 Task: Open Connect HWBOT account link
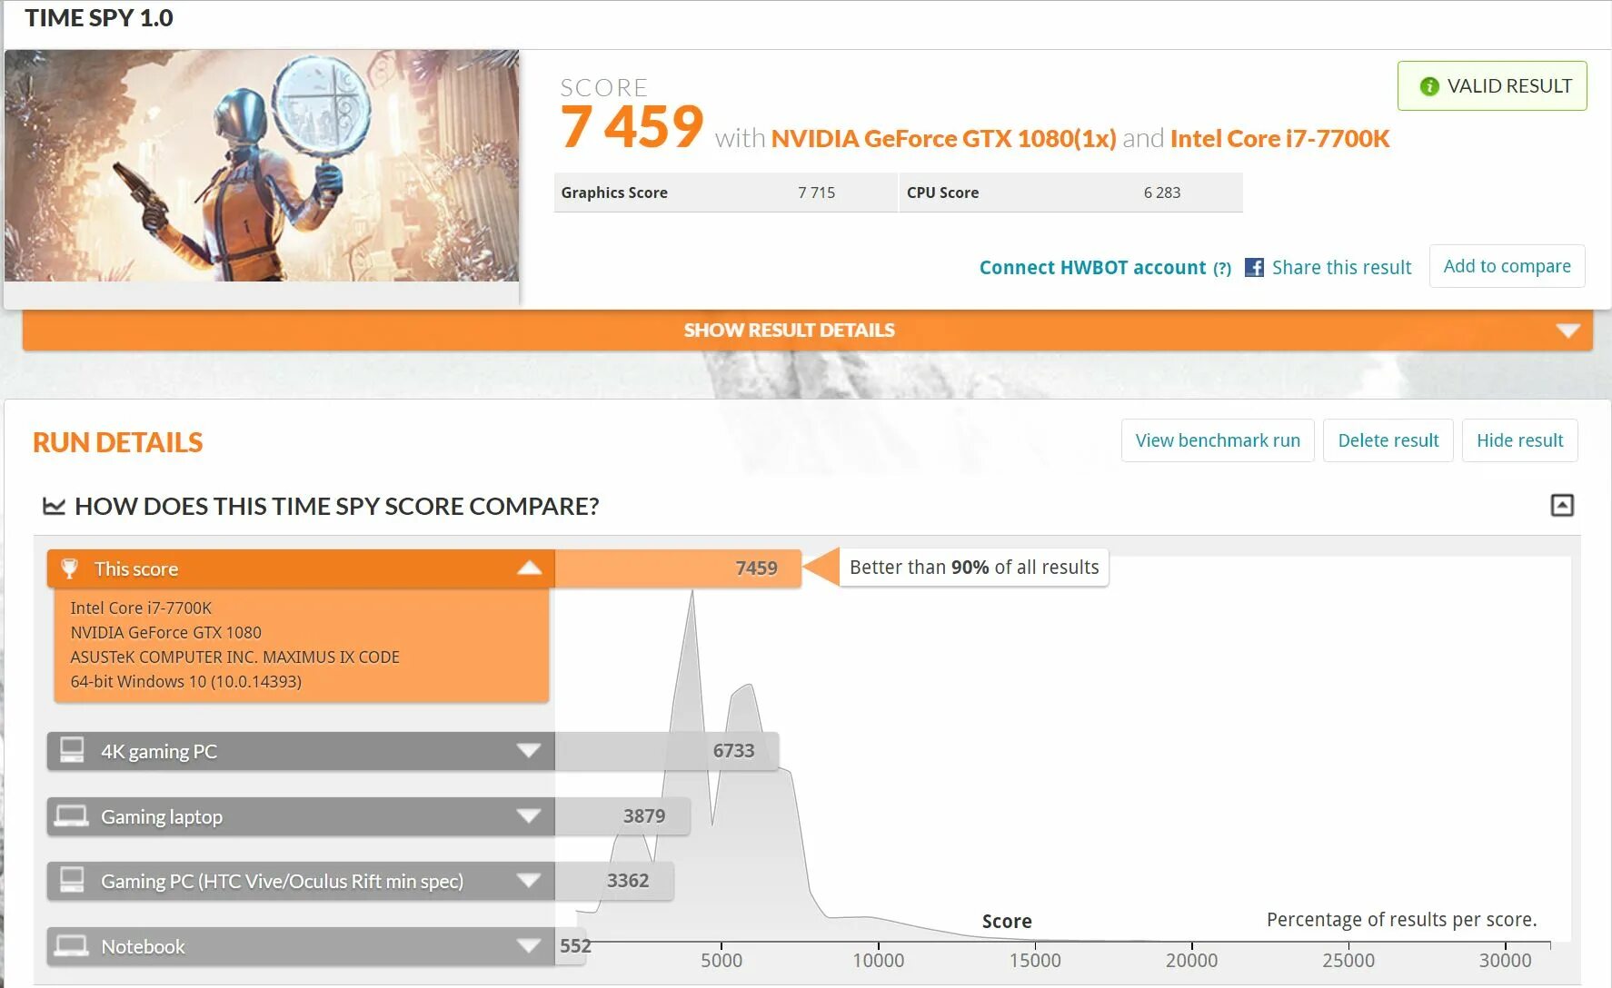point(1092,268)
